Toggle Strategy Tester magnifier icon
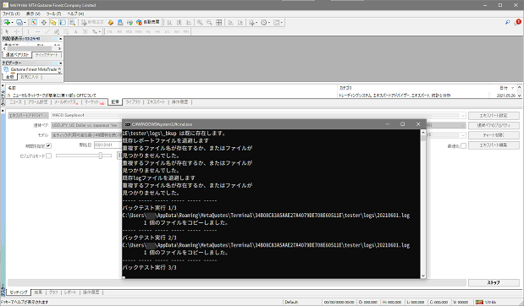Image resolution: width=524 pixels, height=306 pixels. (72, 22)
